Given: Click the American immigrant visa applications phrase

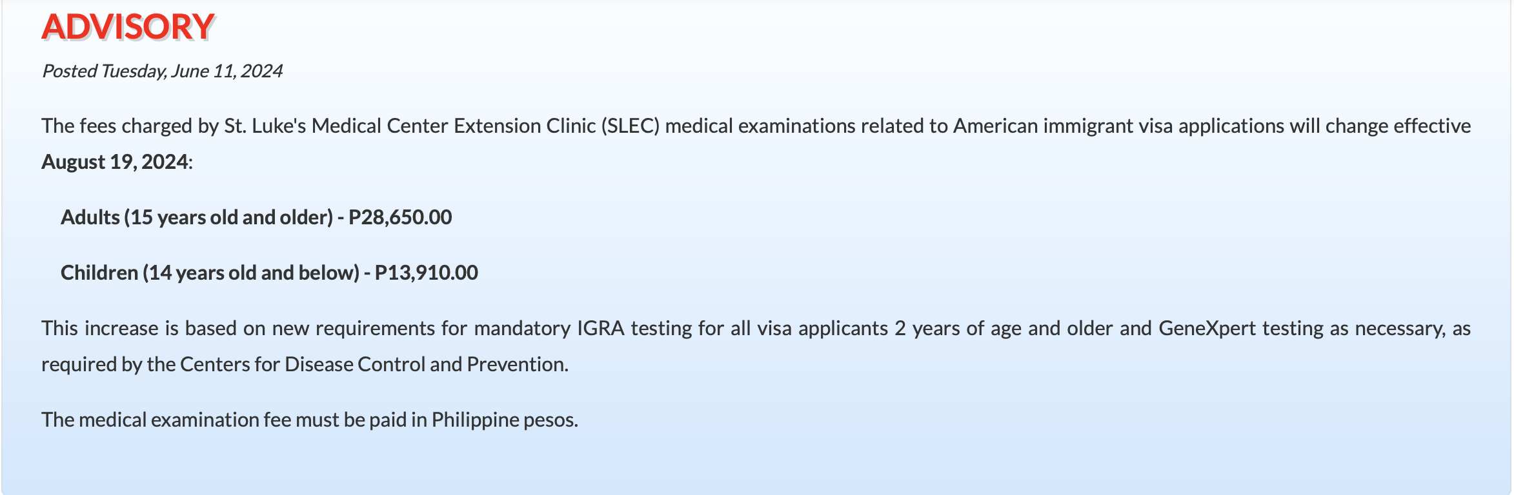Looking at the screenshot, I should tap(1118, 126).
